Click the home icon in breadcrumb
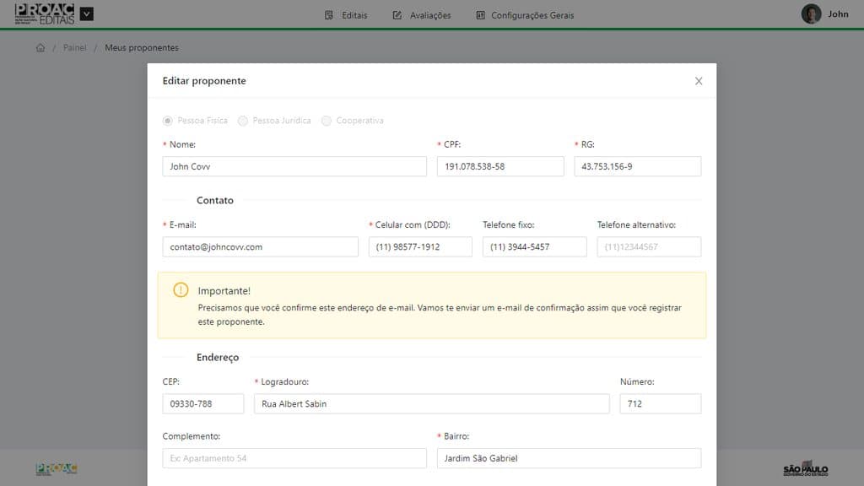The width and height of the screenshot is (864, 486). (x=40, y=48)
